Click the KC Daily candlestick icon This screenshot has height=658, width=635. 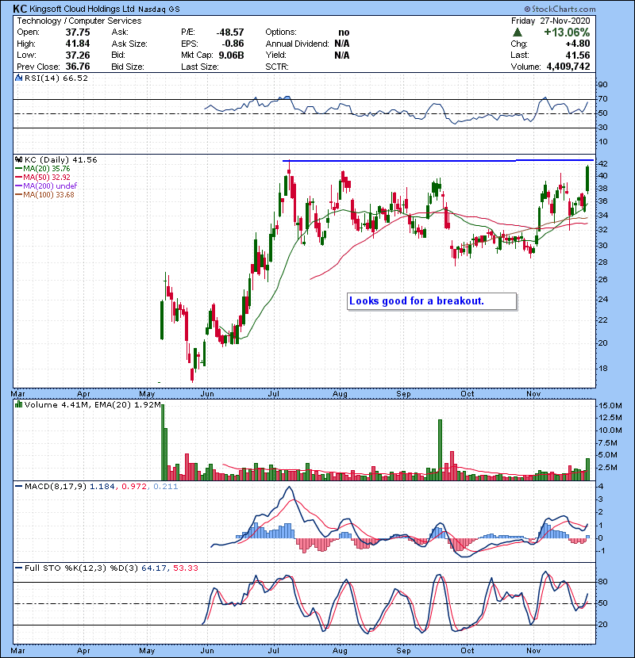click(18, 160)
